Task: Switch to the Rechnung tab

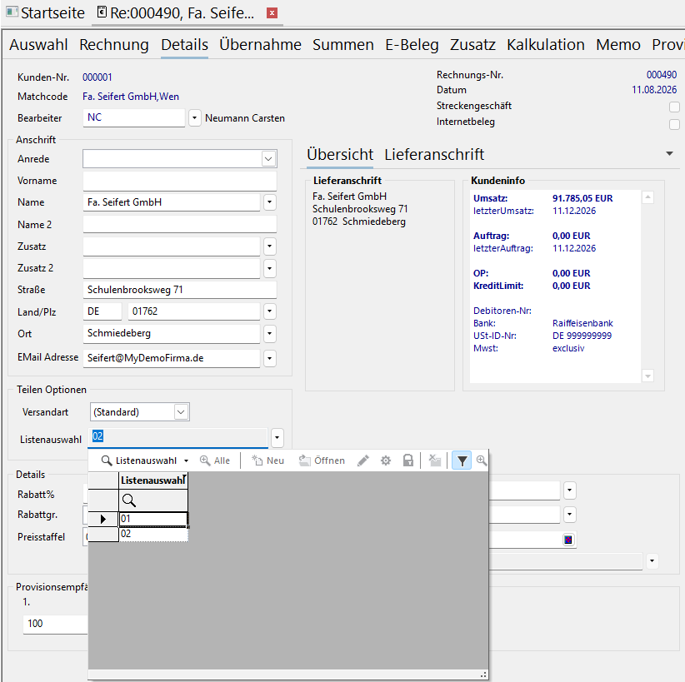Action: click(x=114, y=44)
